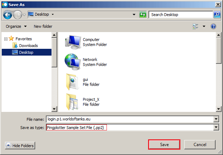The height and width of the screenshot is (155, 223).
Task: Select the gui file folder
Action: [x=72, y=82]
